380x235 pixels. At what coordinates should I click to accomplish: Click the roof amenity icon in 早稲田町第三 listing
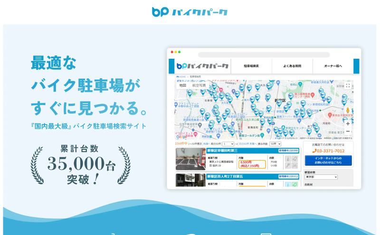tap(294, 159)
